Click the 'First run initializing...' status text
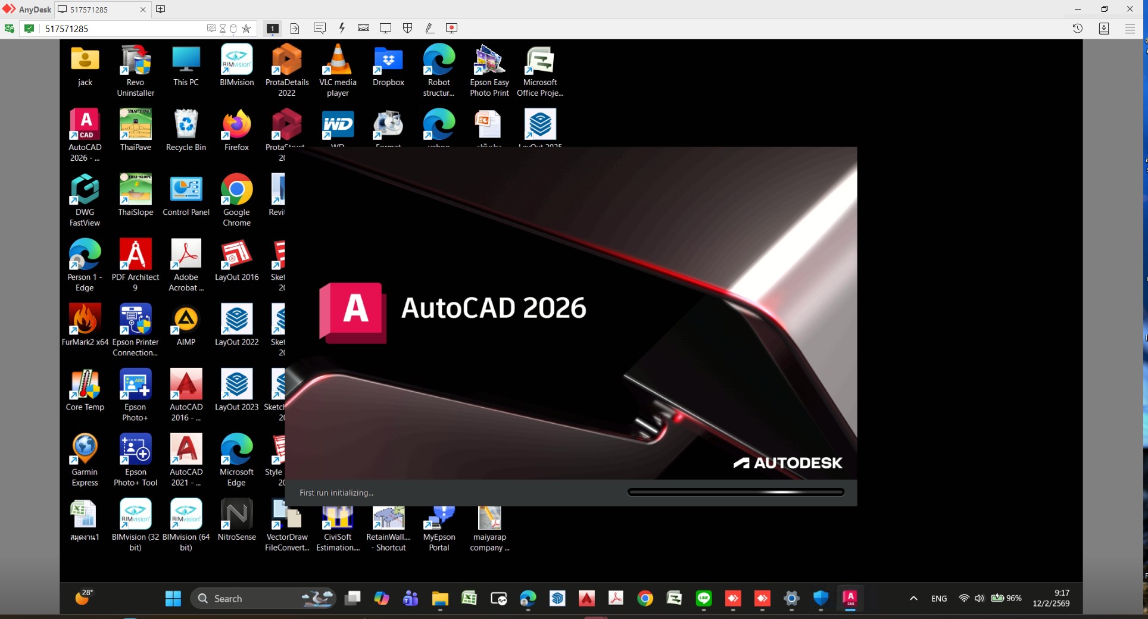 pos(336,493)
